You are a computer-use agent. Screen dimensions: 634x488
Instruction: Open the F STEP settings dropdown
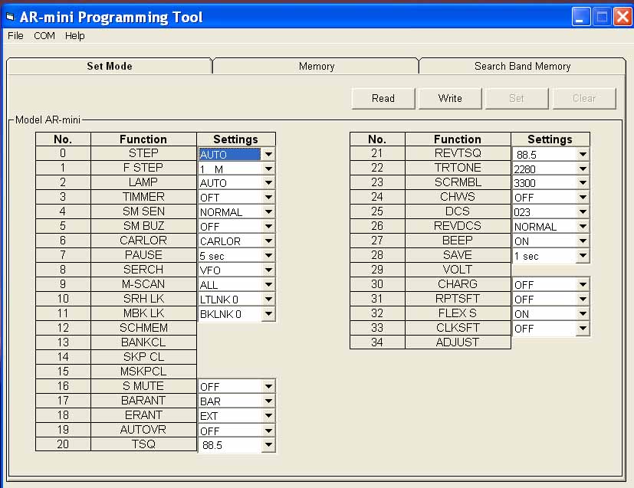click(268, 169)
